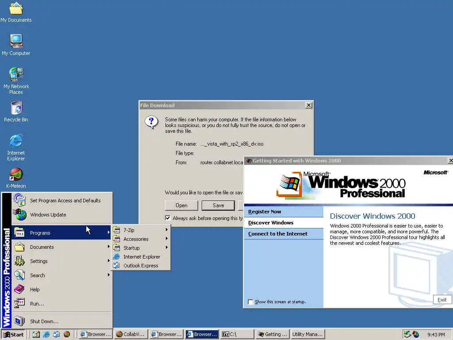Switch to first Browser taskbar button
This screenshot has width=453, height=340.
point(96,335)
